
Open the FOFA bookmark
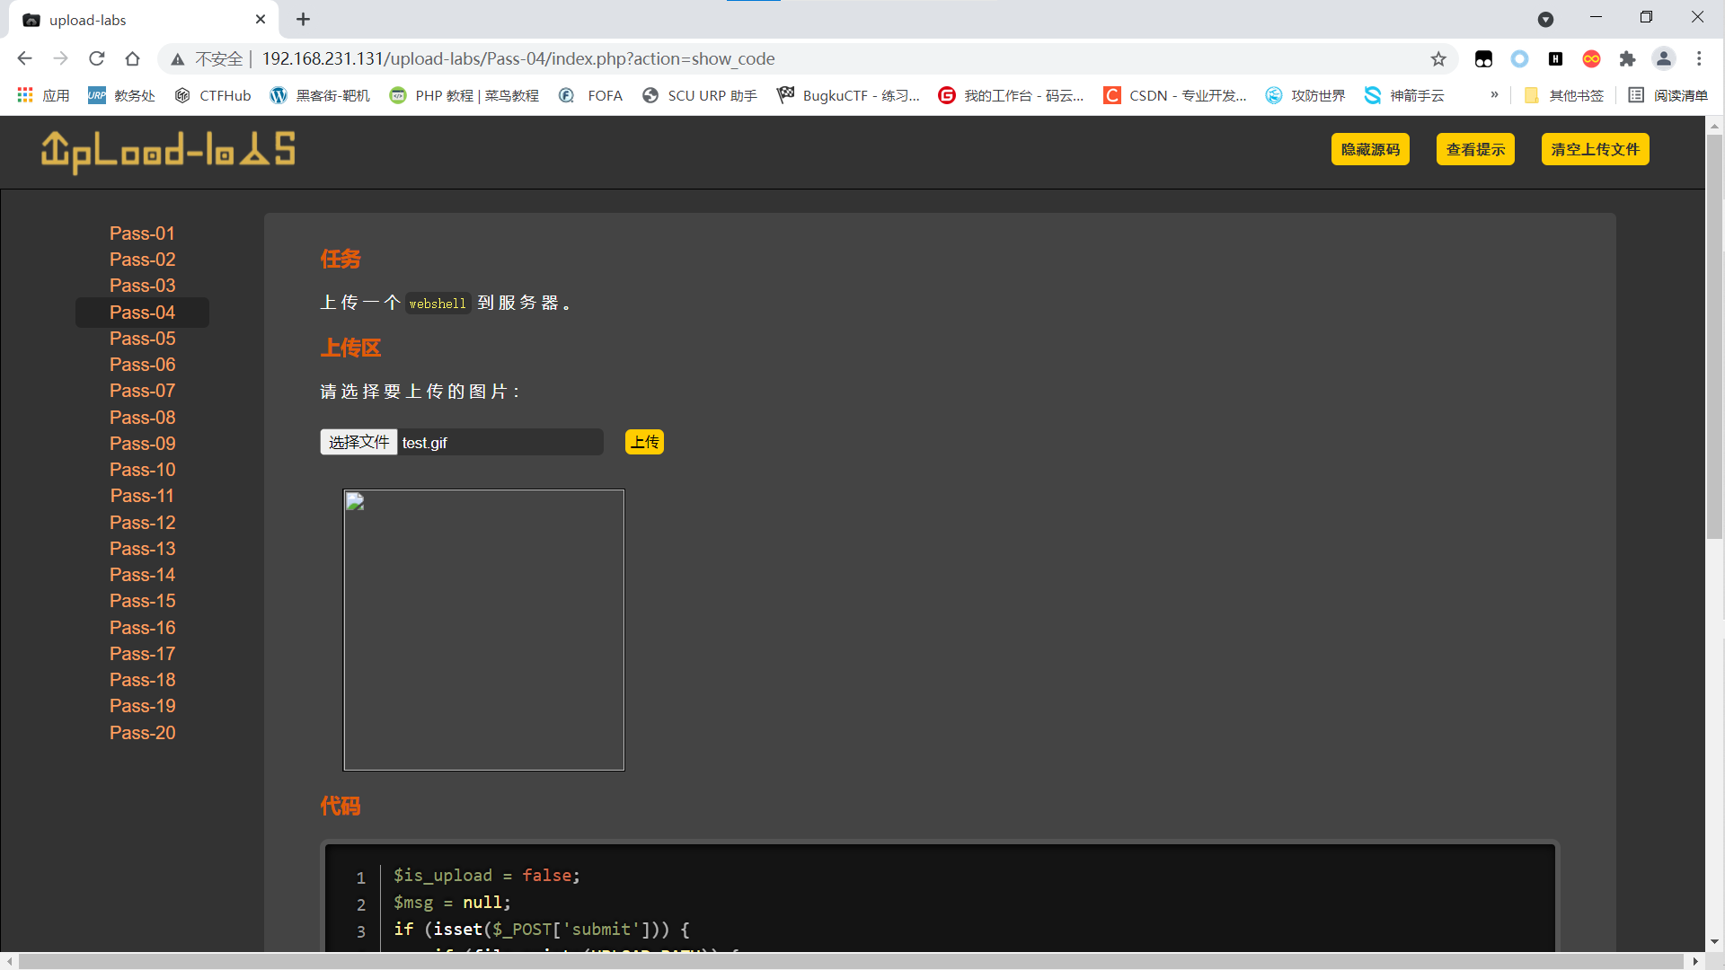tap(590, 95)
